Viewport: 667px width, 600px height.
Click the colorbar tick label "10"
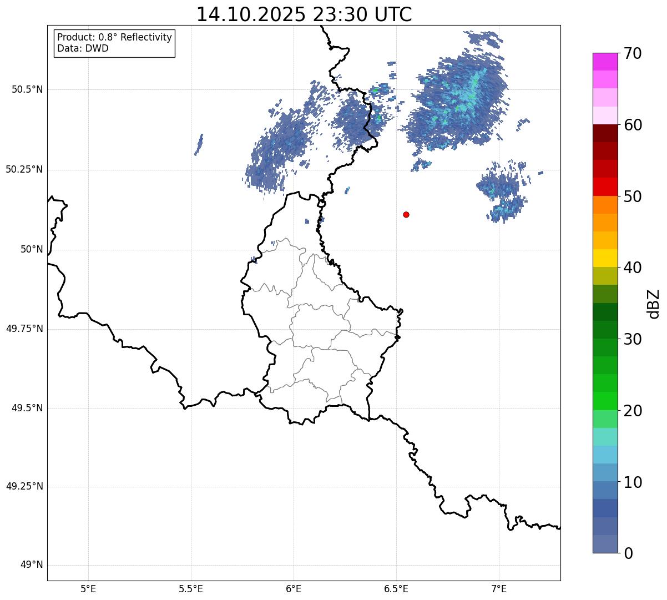pyautogui.click(x=633, y=482)
